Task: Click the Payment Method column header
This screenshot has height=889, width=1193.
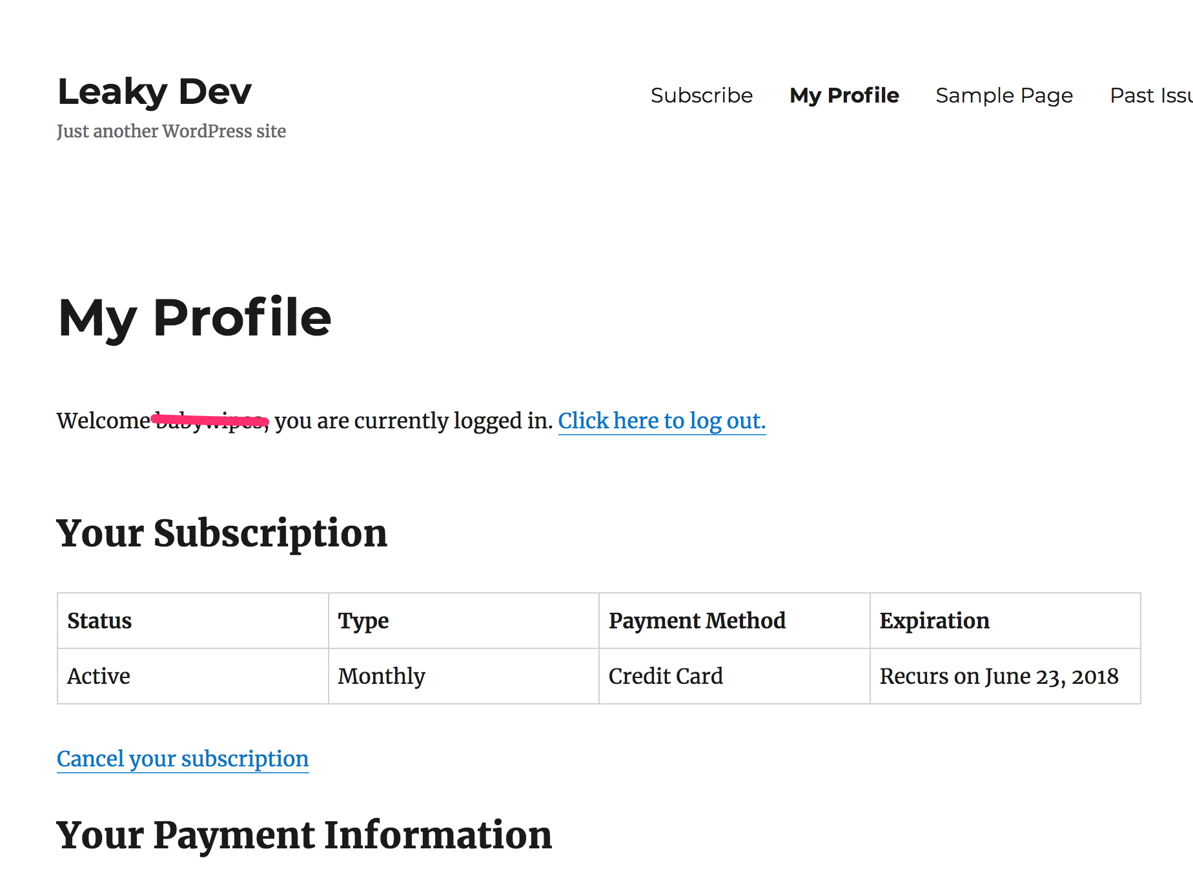Action: [697, 621]
